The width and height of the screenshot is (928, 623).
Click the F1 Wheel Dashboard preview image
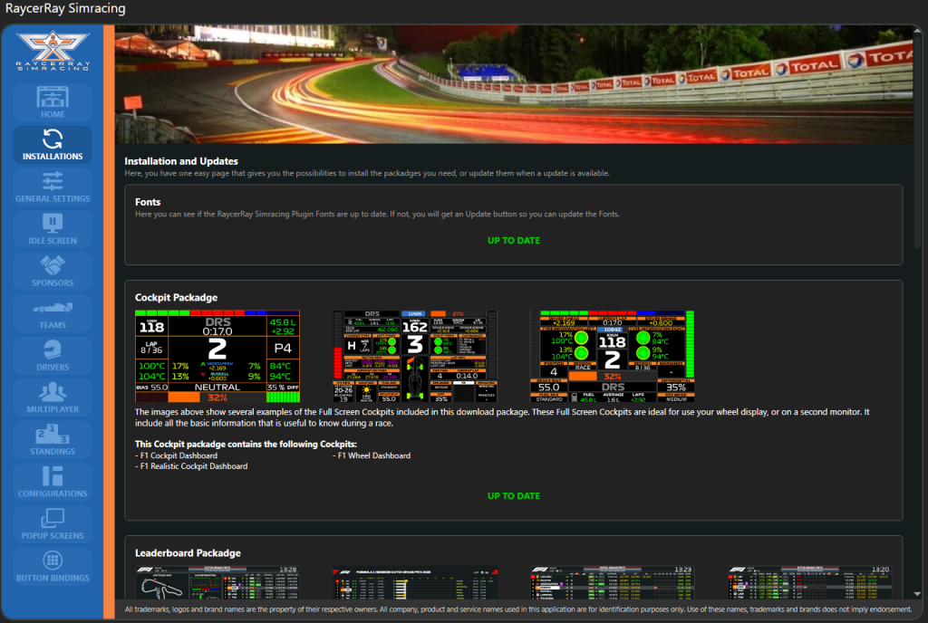[415, 356]
